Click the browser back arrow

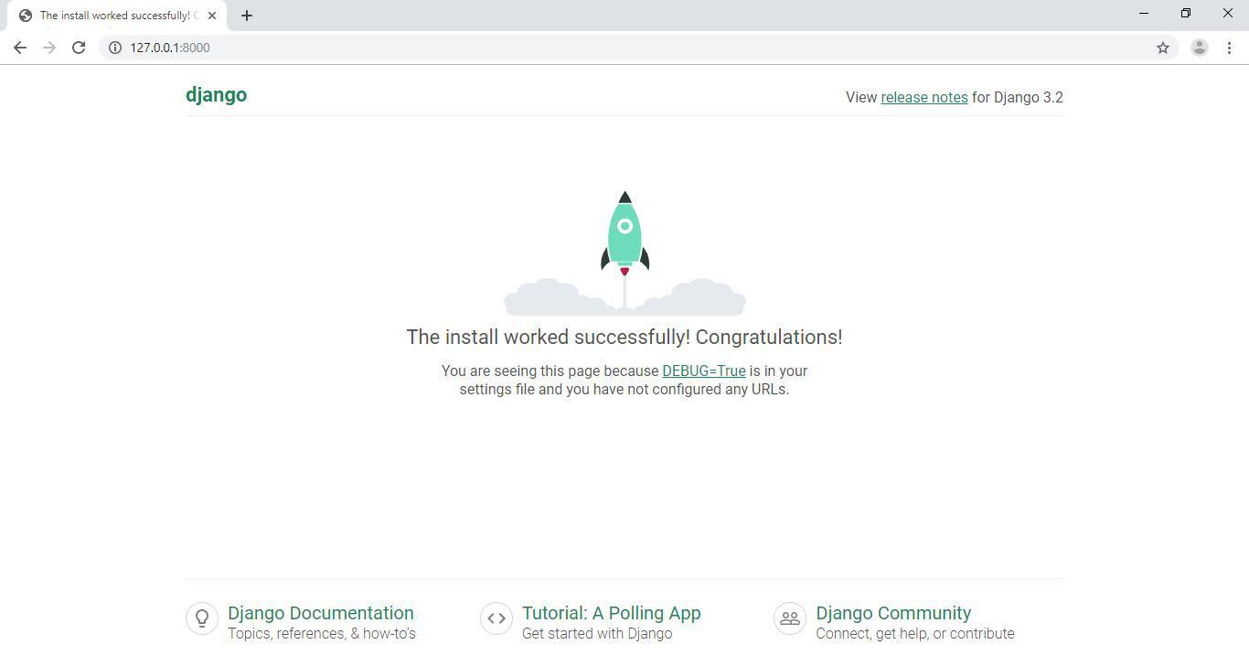pyautogui.click(x=19, y=48)
